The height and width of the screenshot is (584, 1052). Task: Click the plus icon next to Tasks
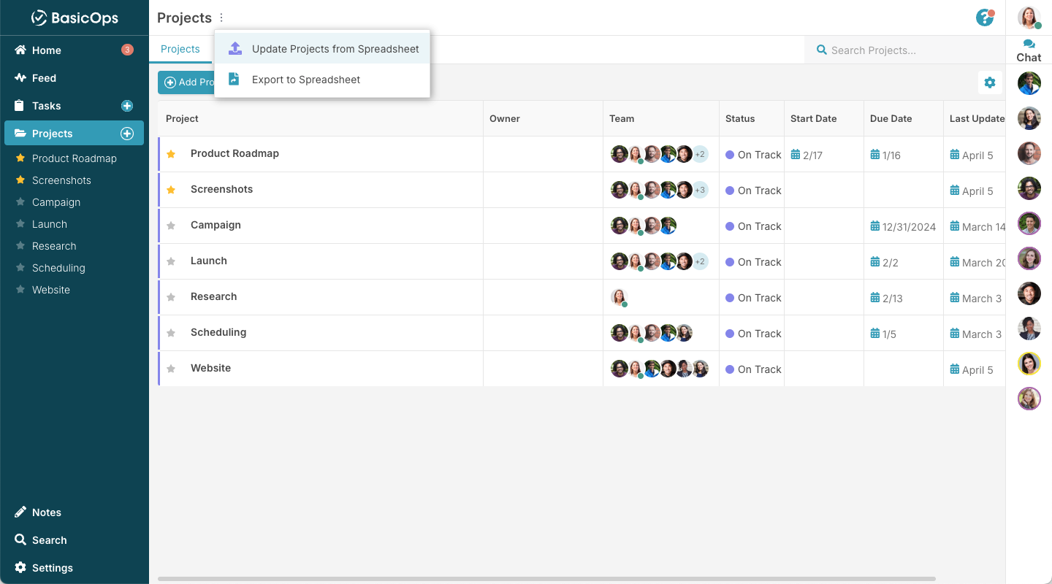[127, 106]
